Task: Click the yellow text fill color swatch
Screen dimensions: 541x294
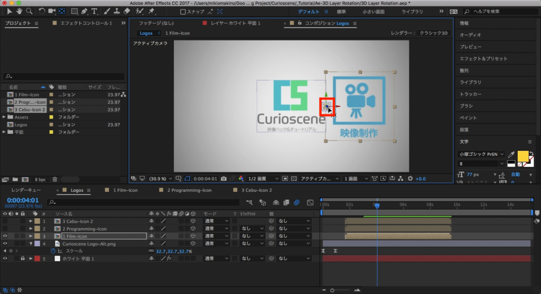Action: (x=523, y=156)
